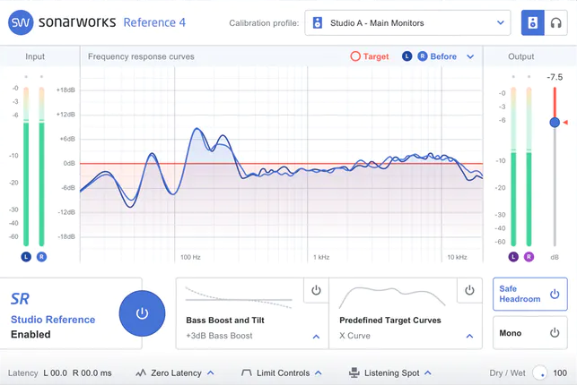577x385 pixels.
Task: Enable the Safe Headroom button
Action: pyautogui.click(x=529, y=295)
